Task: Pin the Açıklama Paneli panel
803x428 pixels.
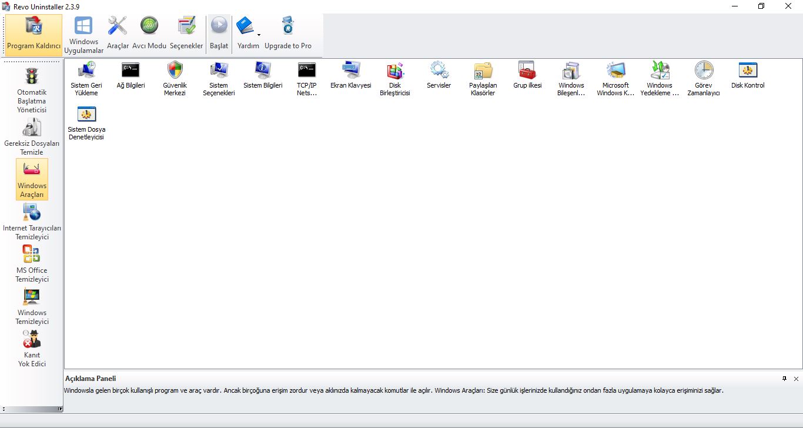Action: point(784,379)
